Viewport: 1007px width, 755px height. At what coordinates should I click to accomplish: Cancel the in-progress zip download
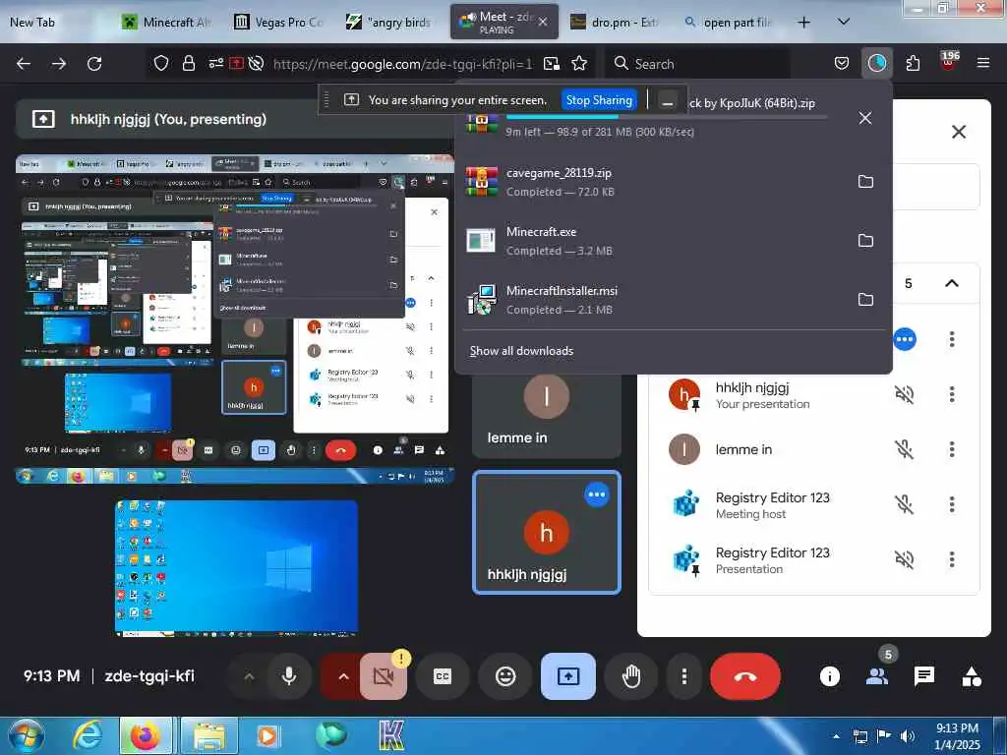click(x=865, y=118)
